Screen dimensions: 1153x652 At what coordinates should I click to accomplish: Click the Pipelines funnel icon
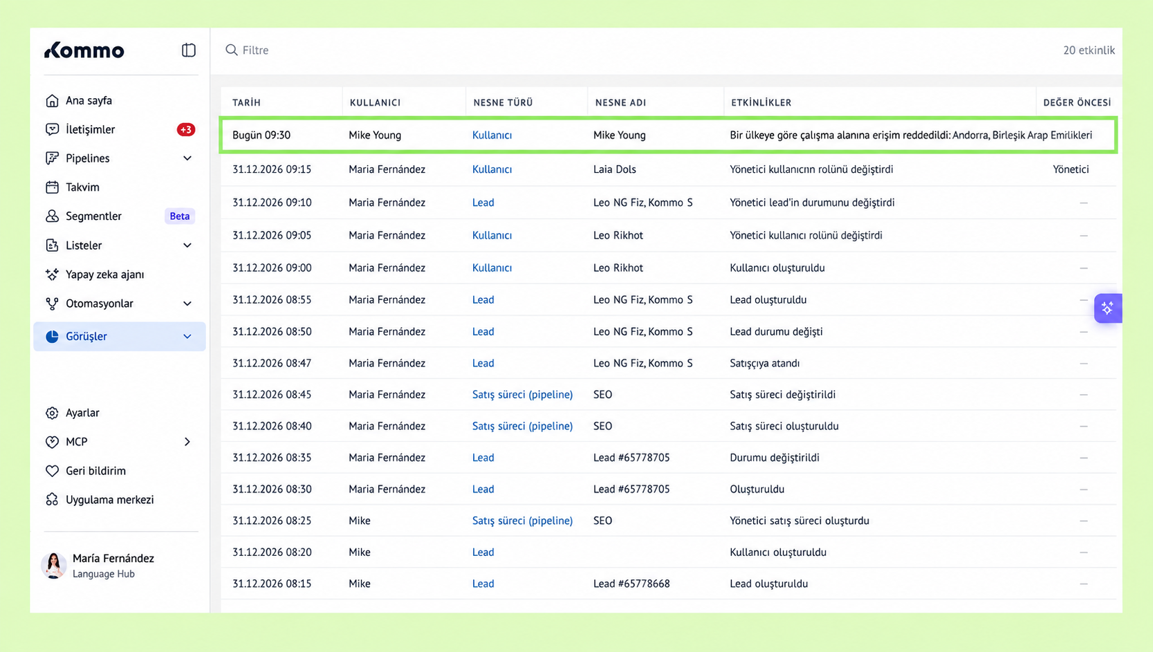pyautogui.click(x=52, y=158)
